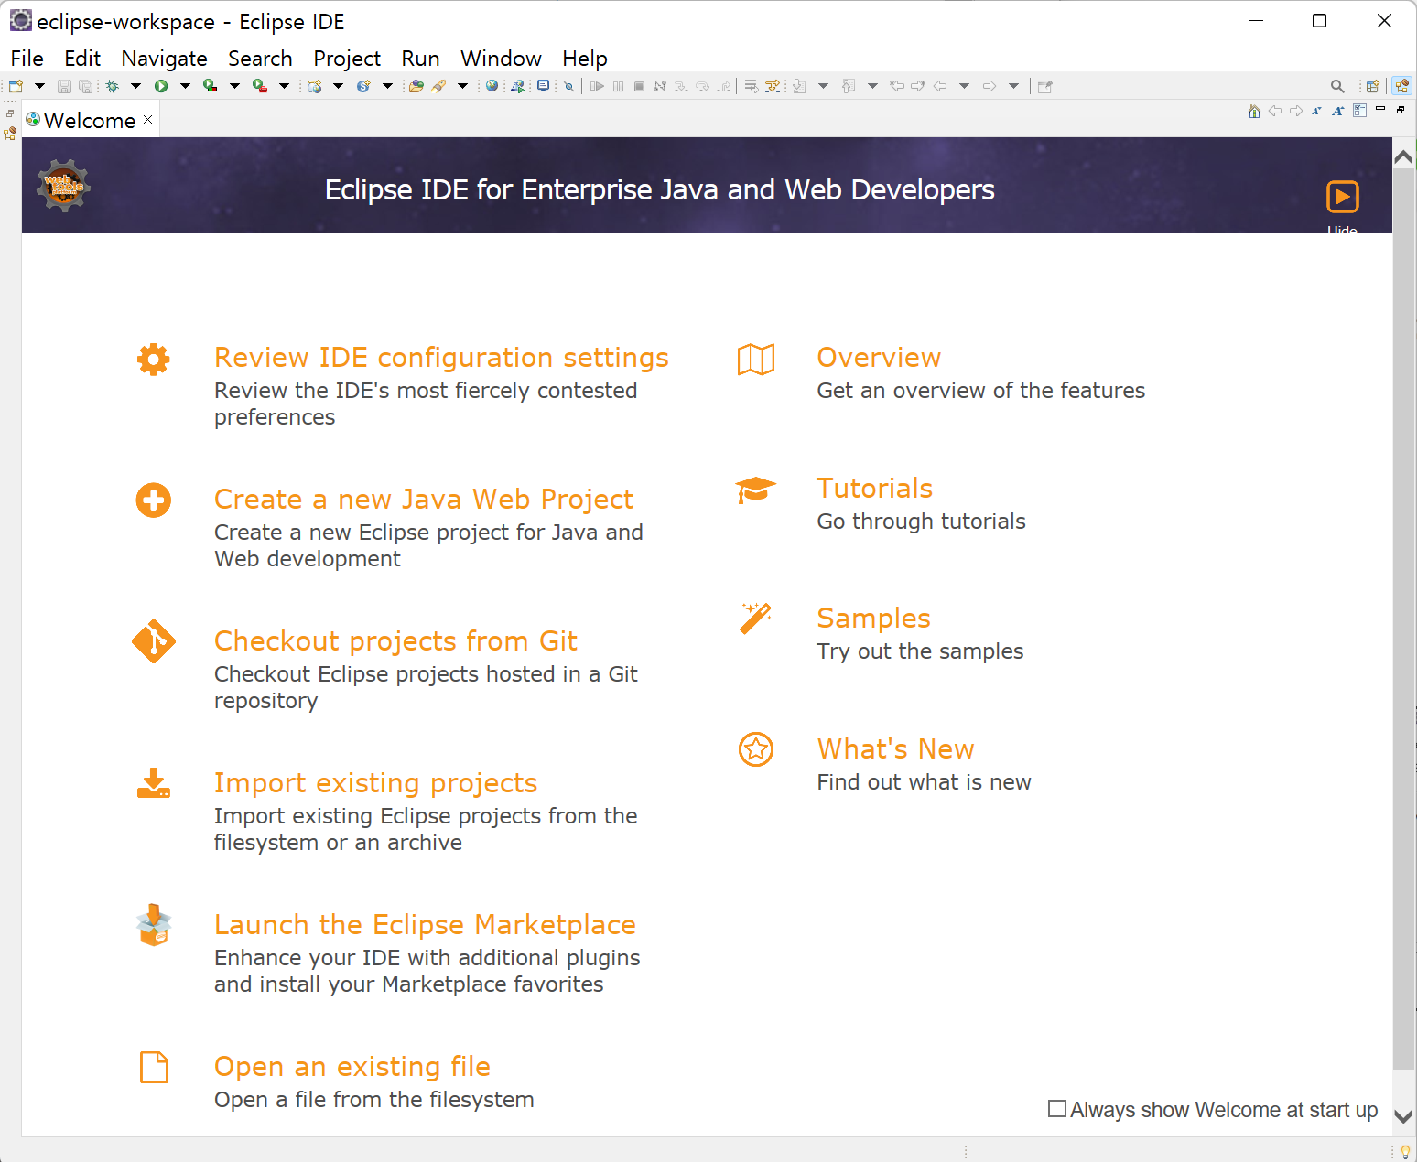Click Import existing projects link
Viewport: 1417px width, 1162px height.
pyautogui.click(x=375, y=783)
